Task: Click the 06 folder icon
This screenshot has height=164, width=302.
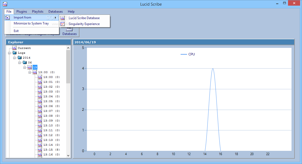Action: (25, 62)
